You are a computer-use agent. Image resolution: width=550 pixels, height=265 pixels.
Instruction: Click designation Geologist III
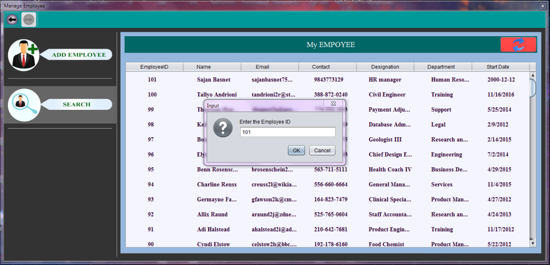(385, 139)
